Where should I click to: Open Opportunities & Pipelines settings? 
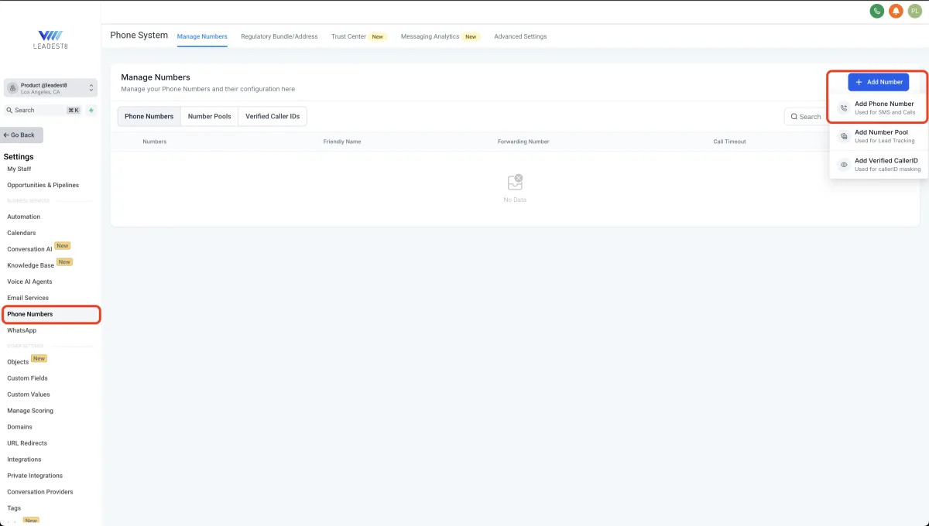click(x=43, y=185)
